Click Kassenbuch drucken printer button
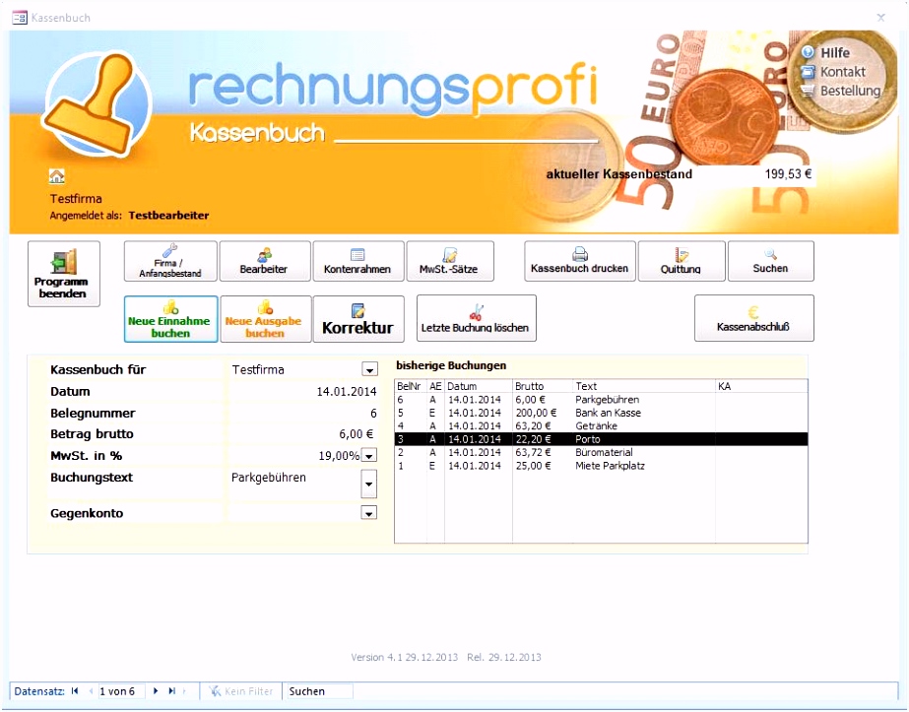The height and width of the screenshot is (712, 909). pyautogui.click(x=580, y=262)
